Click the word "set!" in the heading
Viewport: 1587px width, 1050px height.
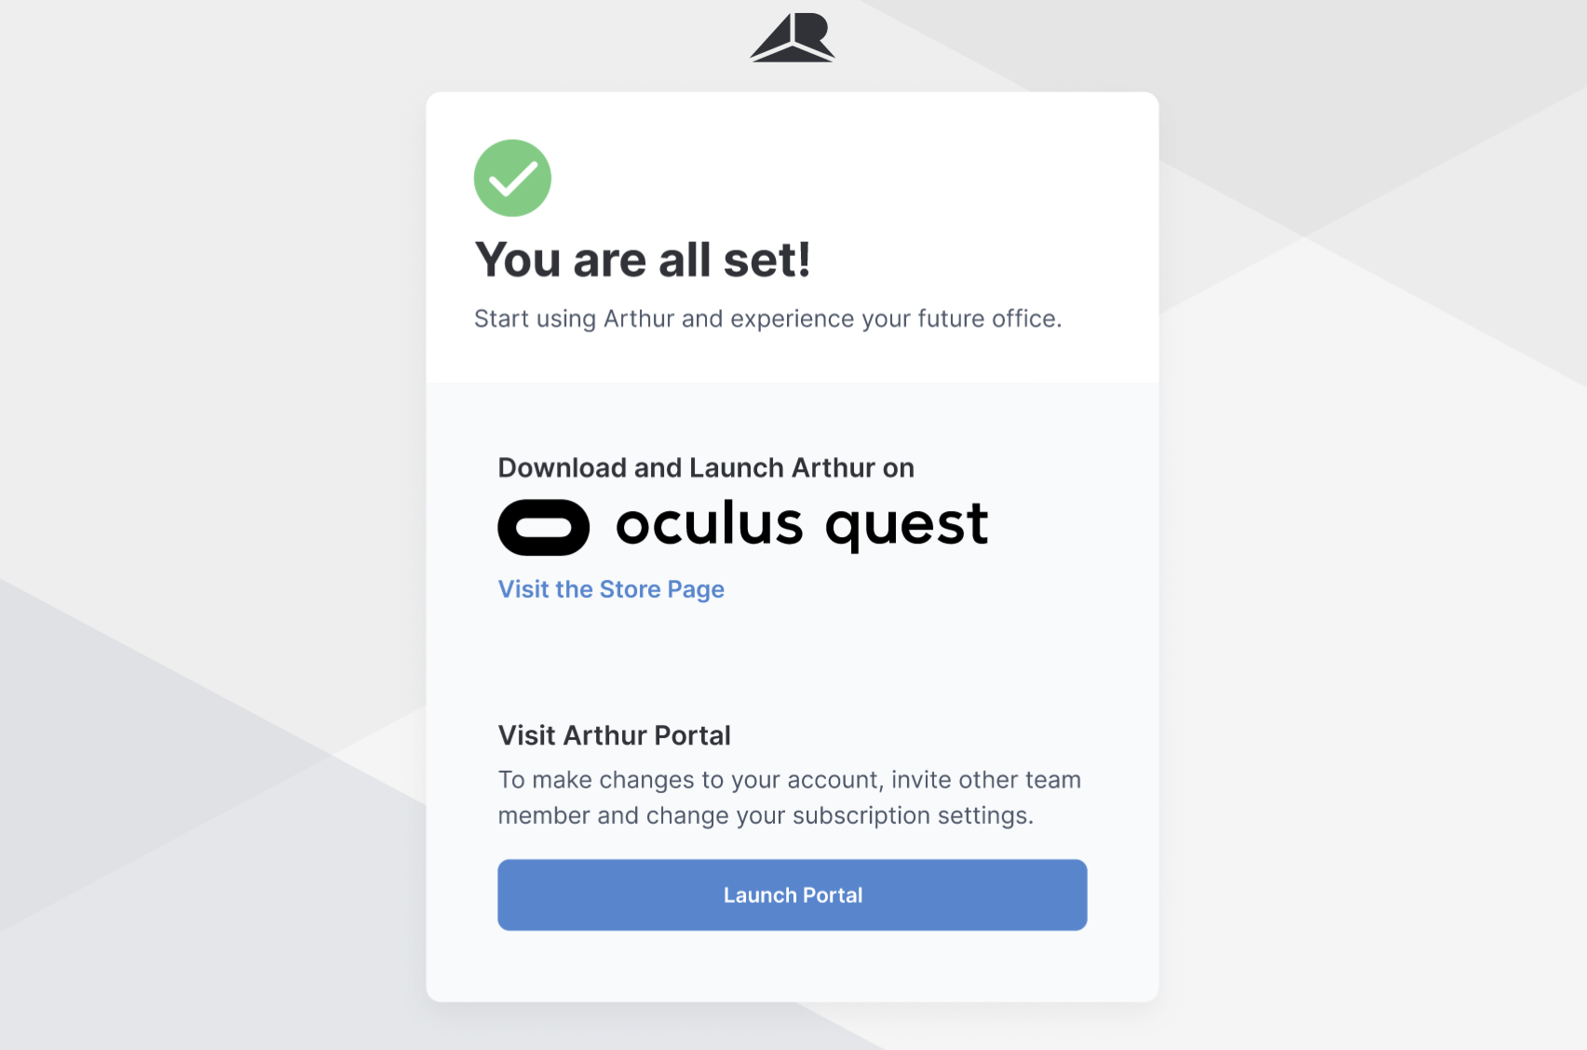pos(766,260)
